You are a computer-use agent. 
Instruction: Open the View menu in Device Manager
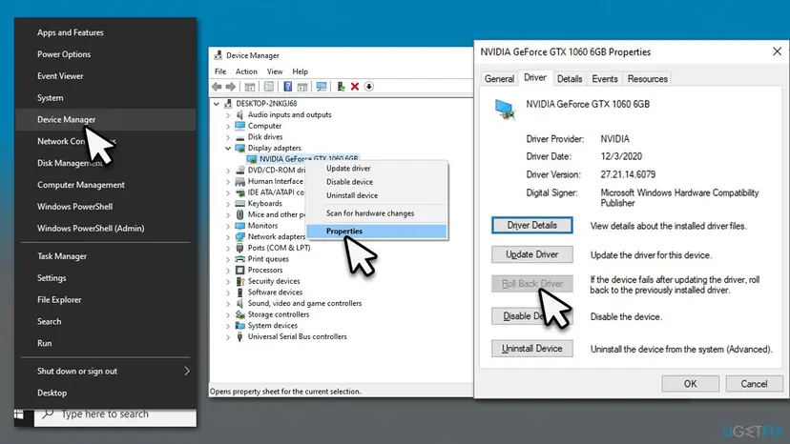tap(275, 71)
